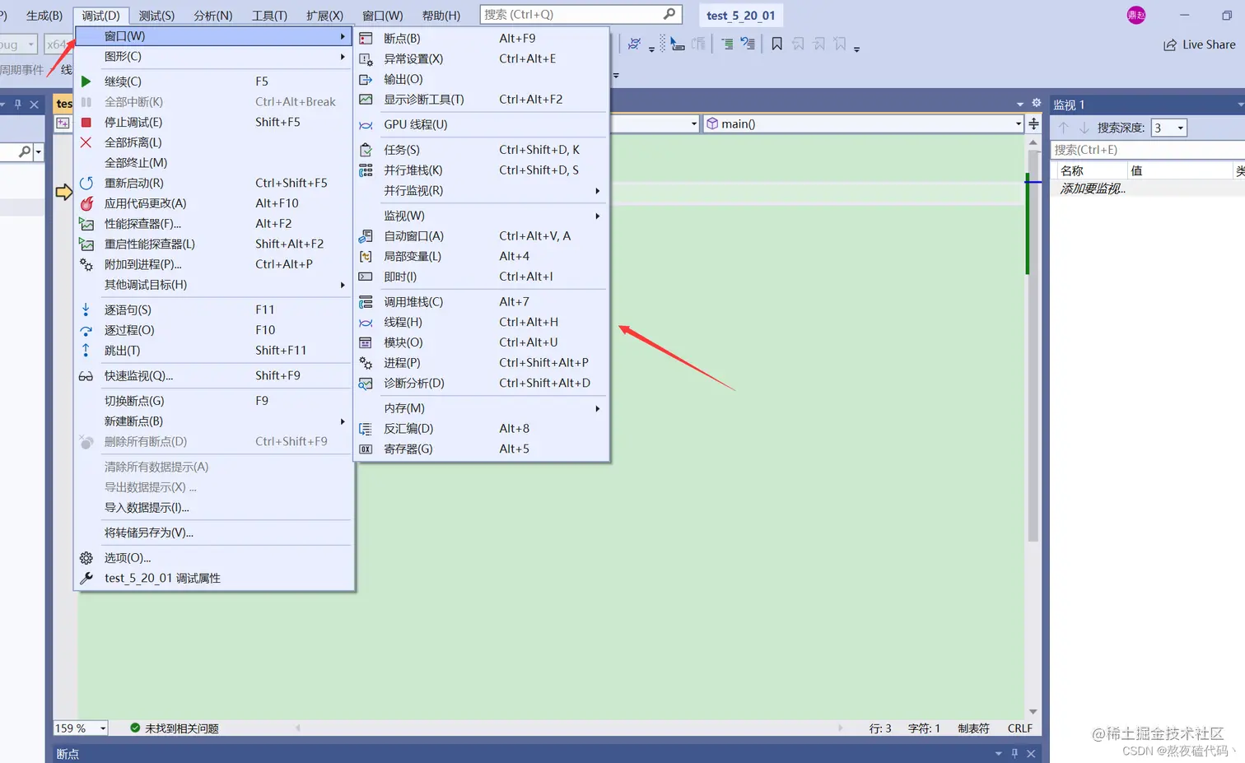Open the Registers (寄存器) window

click(482, 449)
